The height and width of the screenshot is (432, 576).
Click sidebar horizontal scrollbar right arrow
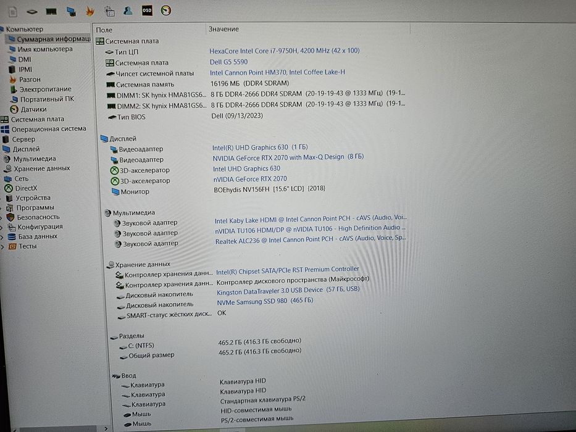106,428
